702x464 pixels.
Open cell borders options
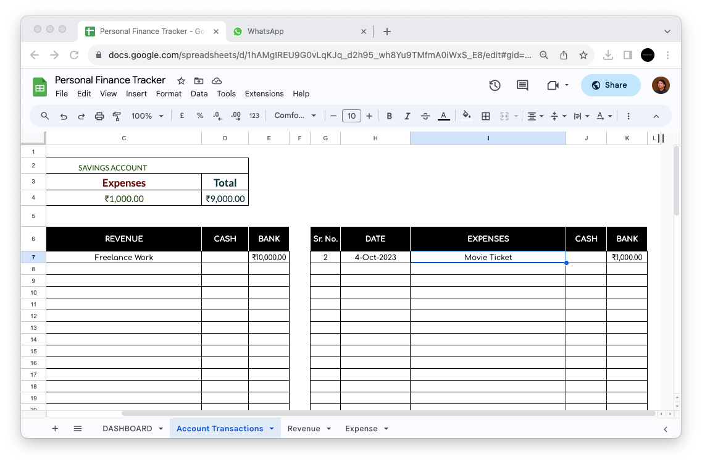pos(485,116)
